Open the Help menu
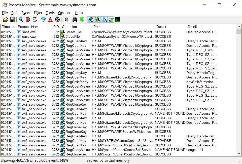Screen dimensions: 242x164 coord(79,13)
